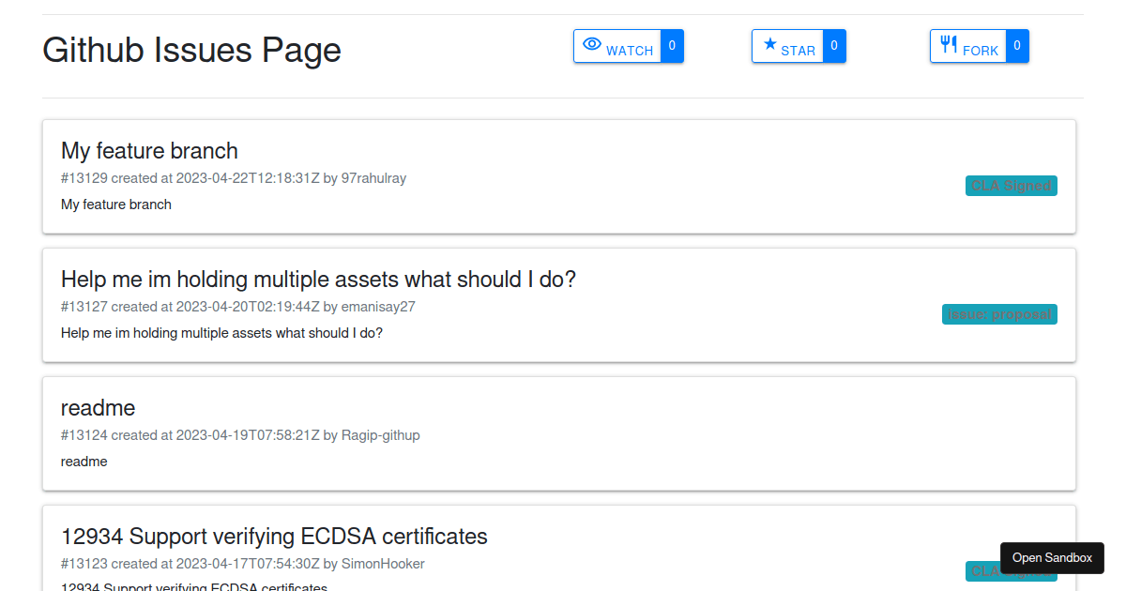This screenshot has width=1126, height=591.
Task: Click the CLA Signed label on My feature branch
Action: 1011,185
